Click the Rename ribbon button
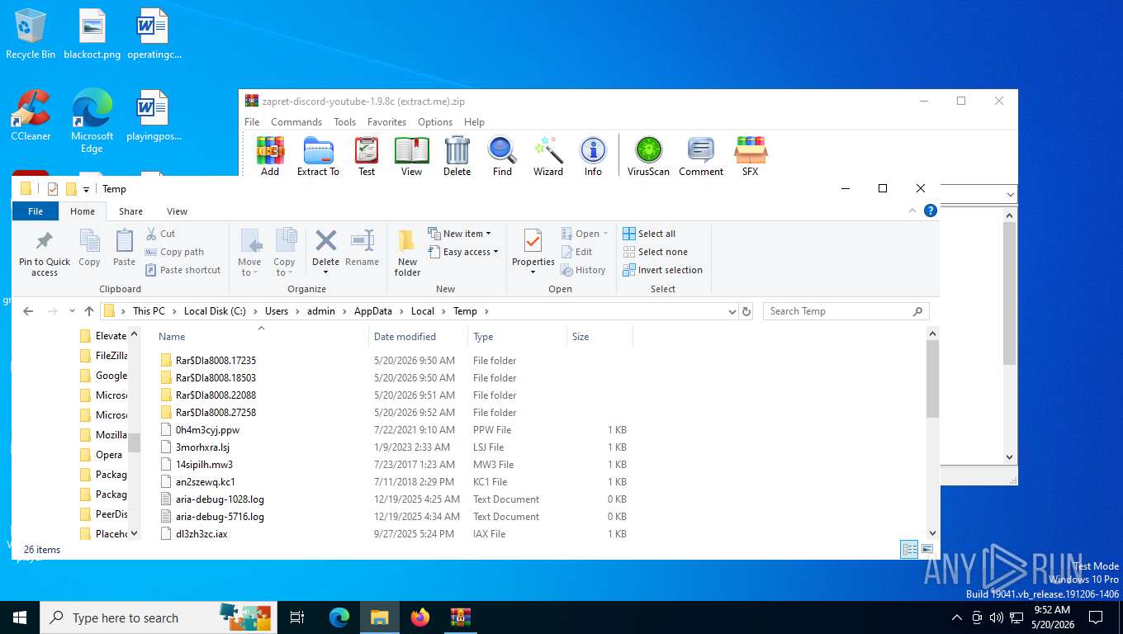The width and height of the screenshot is (1123, 634). [362, 248]
